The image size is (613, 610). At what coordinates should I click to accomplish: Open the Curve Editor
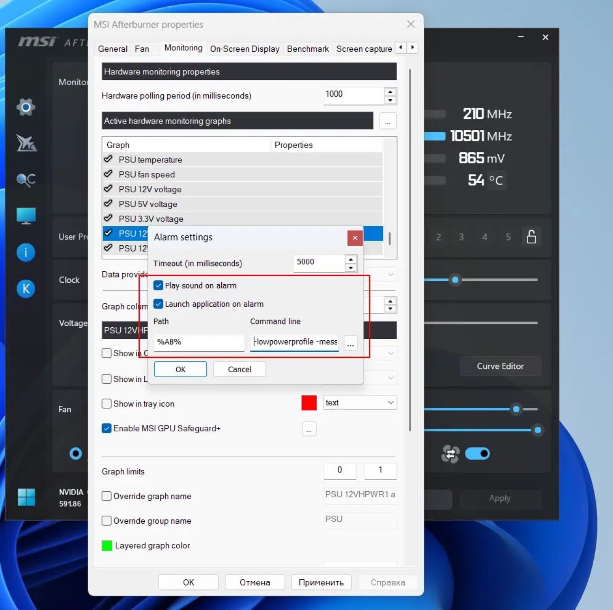(500, 366)
